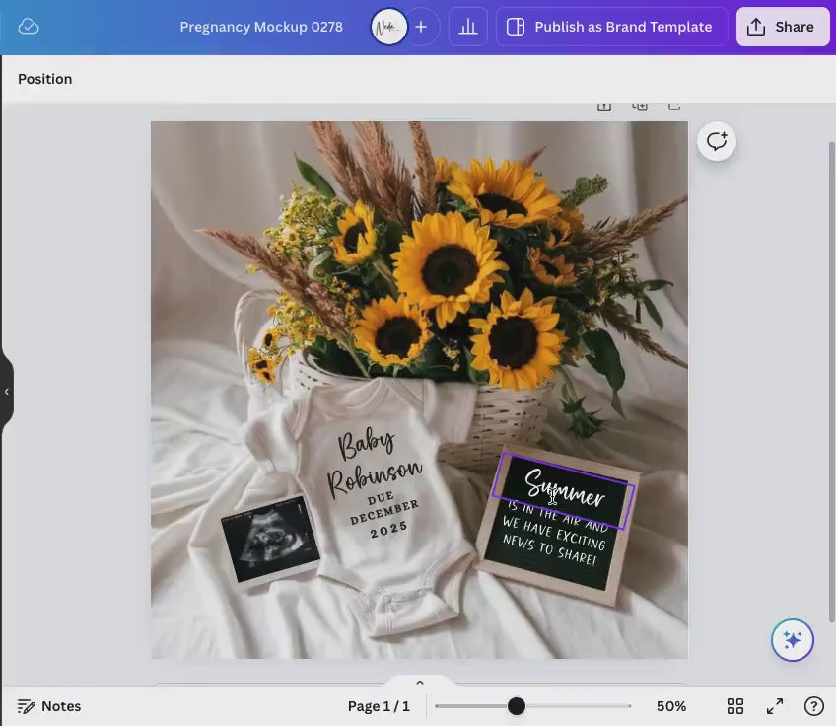Click the cloud save status icon
The width and height of the screenshot is (836, 726).
[x=29, y=27]
